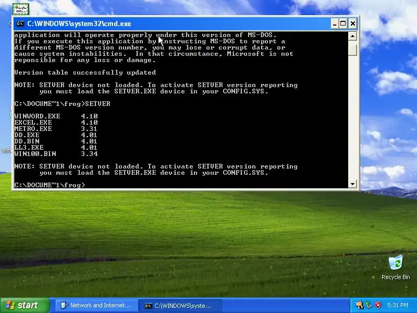Click the cmd.exe title bar icon
Viewport: 417px width, 313px height.
tap(20, 23)
